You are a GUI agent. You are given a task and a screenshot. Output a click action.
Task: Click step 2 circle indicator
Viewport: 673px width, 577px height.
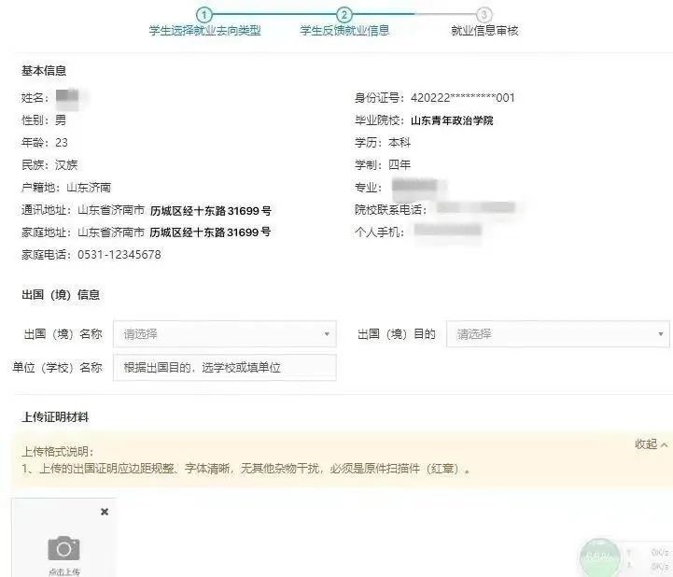pos(344,15)
